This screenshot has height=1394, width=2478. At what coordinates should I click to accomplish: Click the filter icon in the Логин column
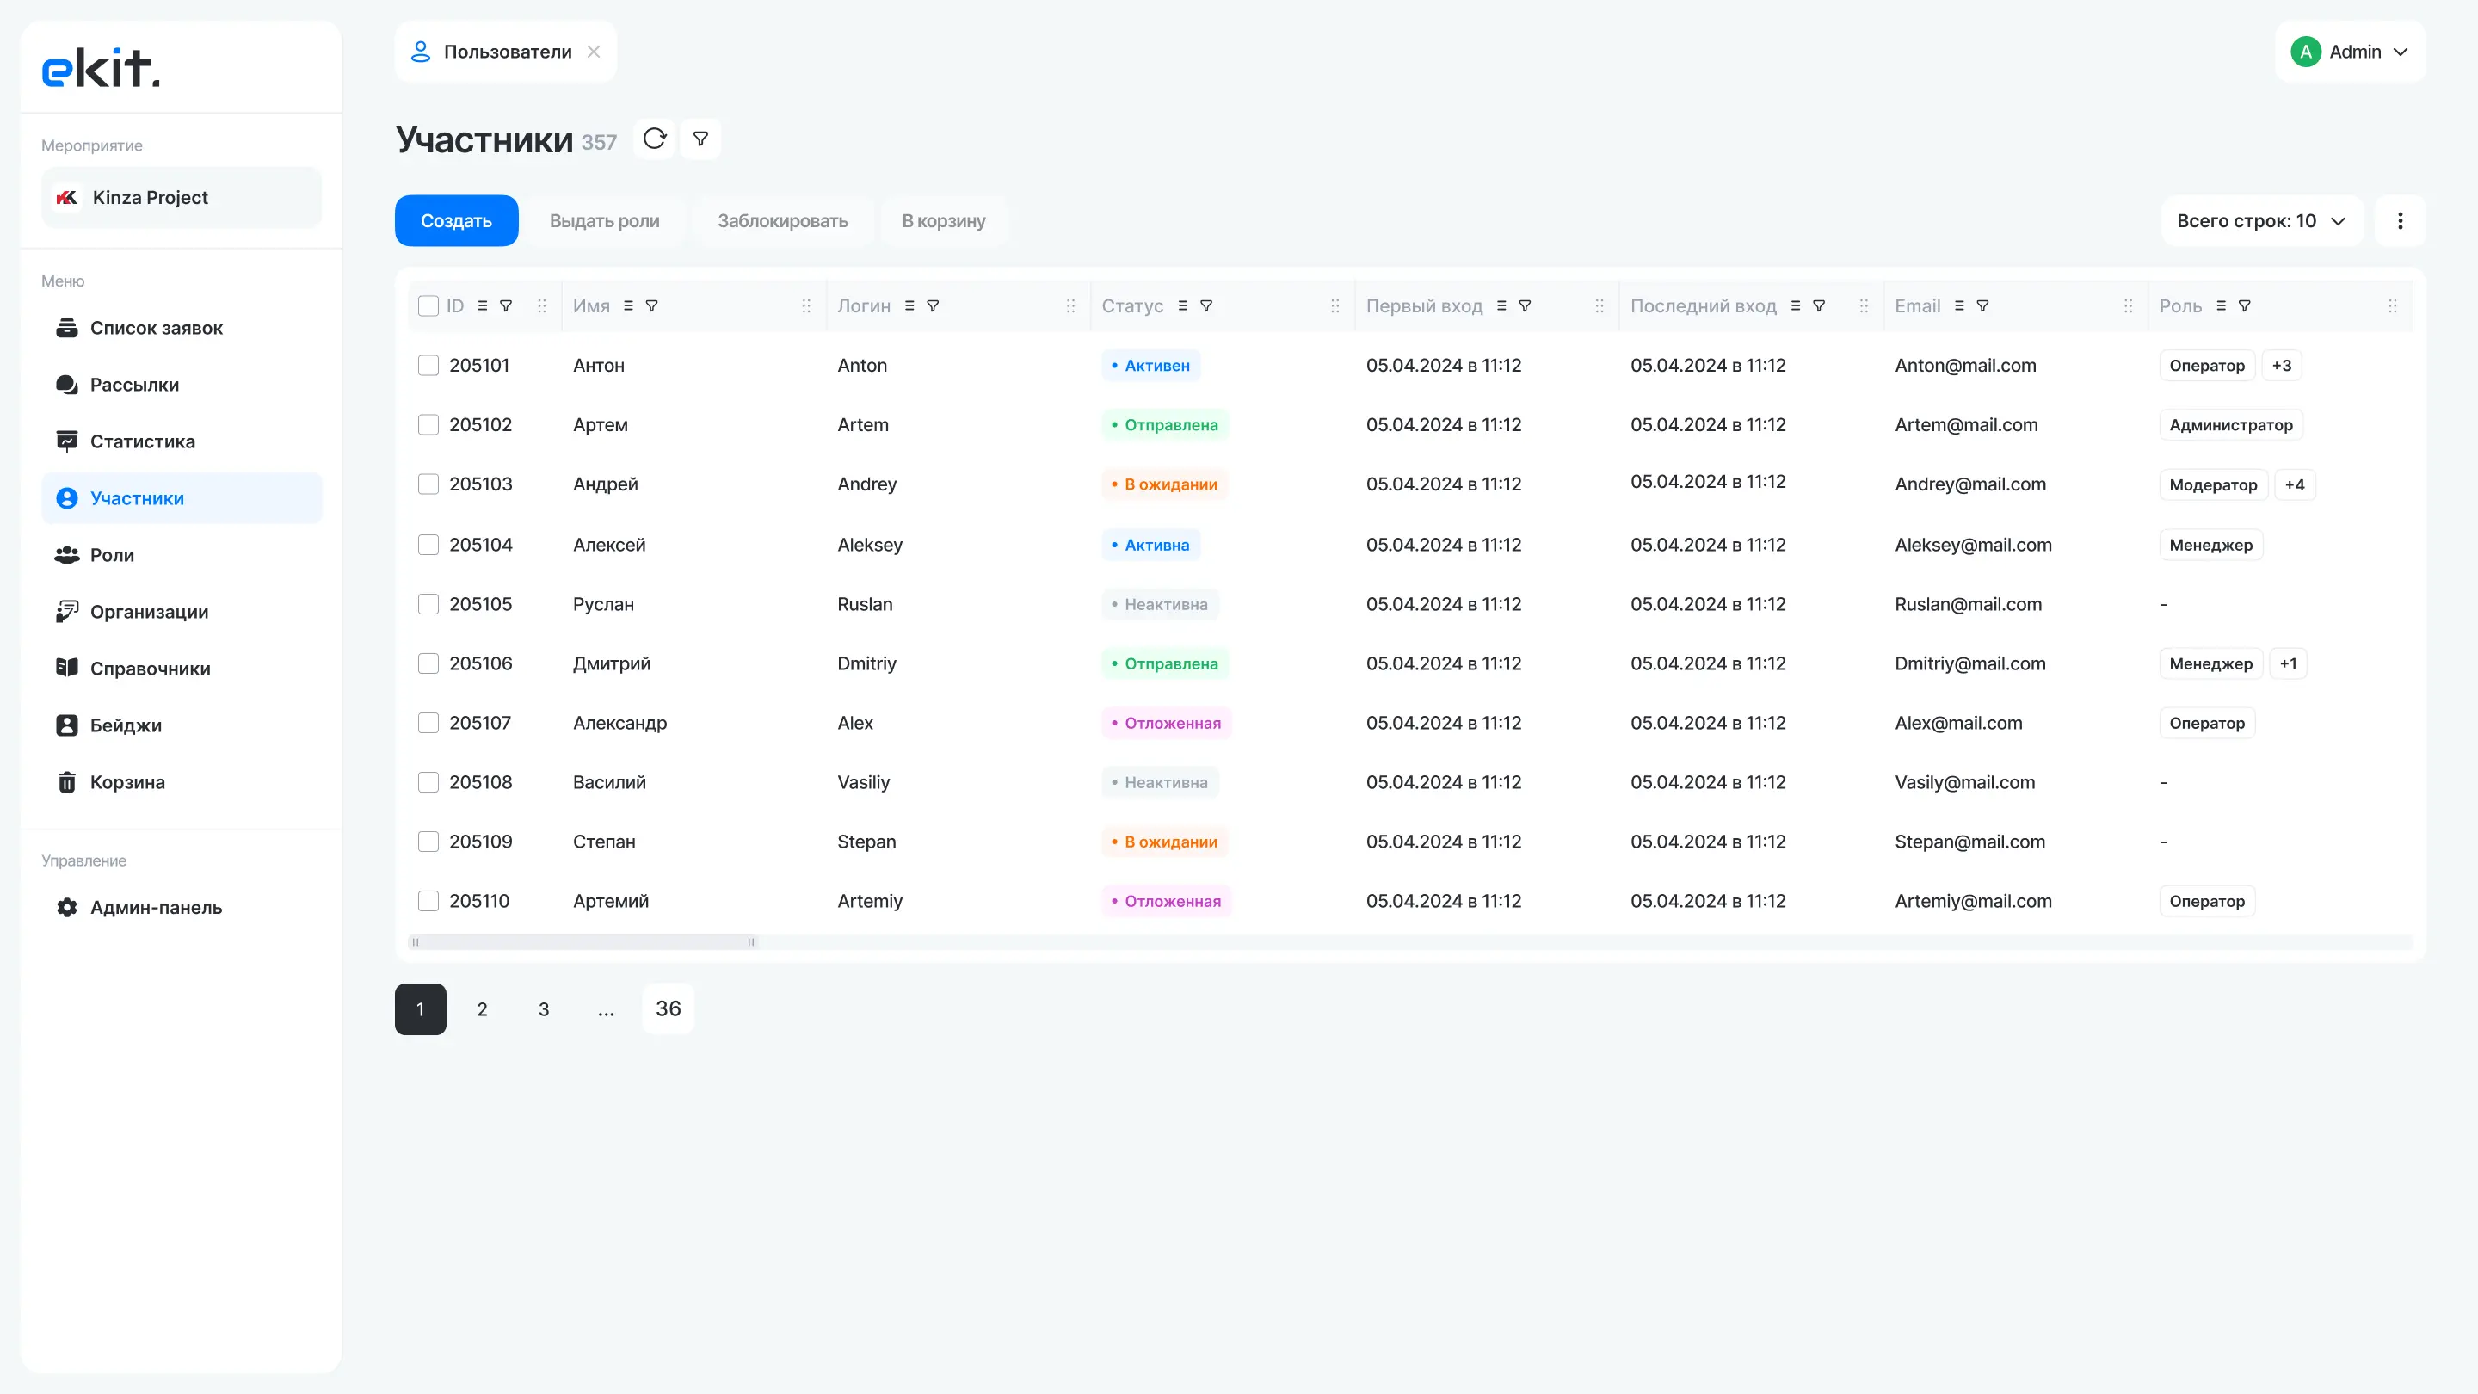click(933, 306)
